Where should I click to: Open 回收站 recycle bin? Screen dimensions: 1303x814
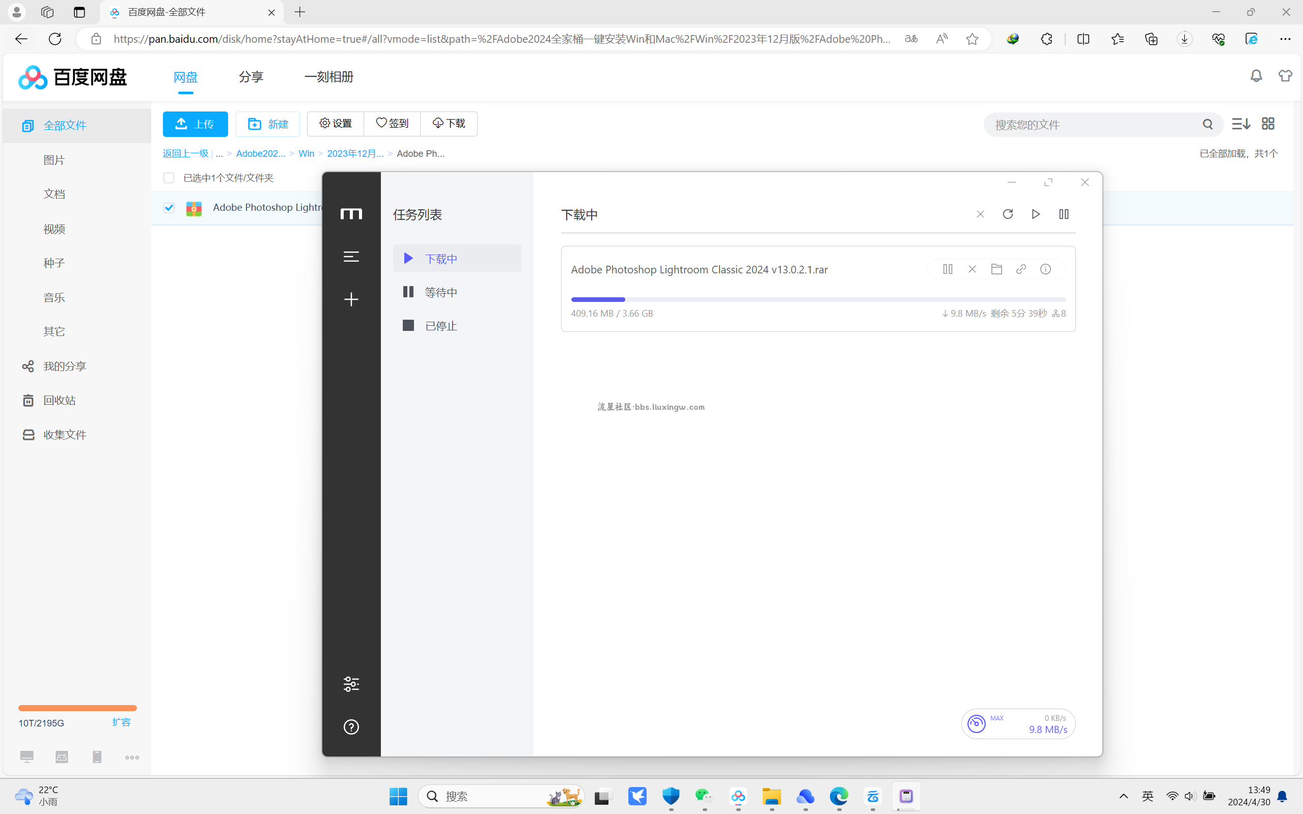(x=59, y=400)
